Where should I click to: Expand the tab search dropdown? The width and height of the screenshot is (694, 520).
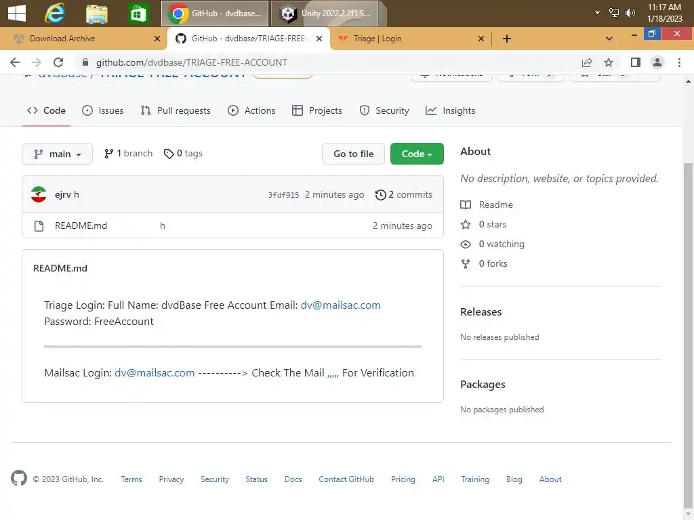point(609,39)
